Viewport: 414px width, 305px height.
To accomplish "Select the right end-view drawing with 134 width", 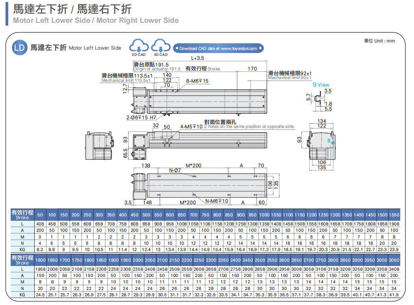I will pos(322,145).
